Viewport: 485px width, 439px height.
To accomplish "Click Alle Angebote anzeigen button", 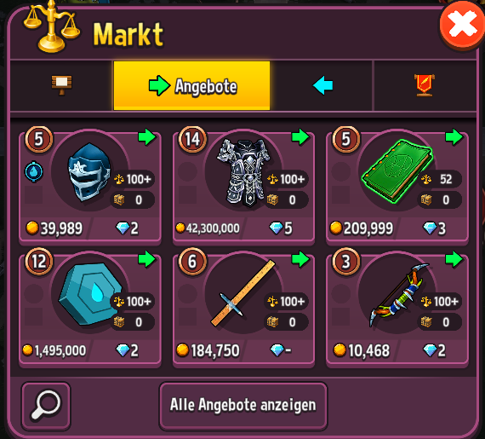I will pos(243,405).
